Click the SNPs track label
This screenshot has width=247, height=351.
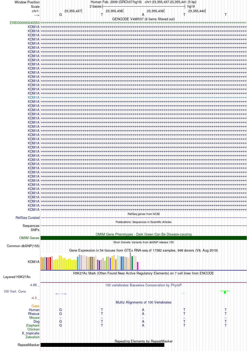point(35,230)
